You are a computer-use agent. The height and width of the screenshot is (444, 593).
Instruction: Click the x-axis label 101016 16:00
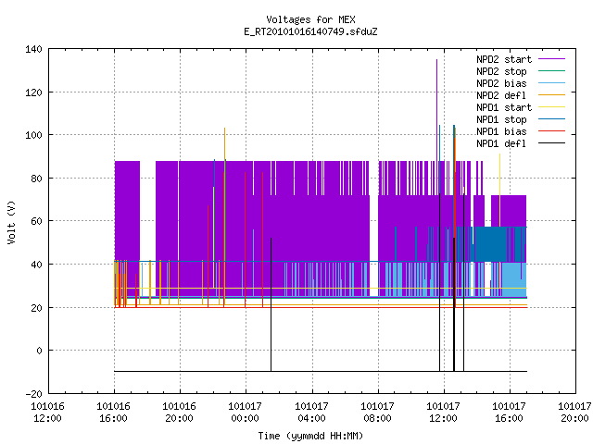coord(113,412)
